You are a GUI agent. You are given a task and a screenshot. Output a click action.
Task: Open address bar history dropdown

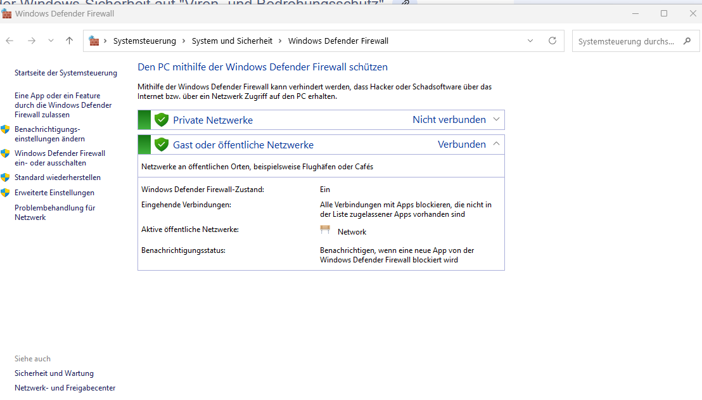coord(530,41)
